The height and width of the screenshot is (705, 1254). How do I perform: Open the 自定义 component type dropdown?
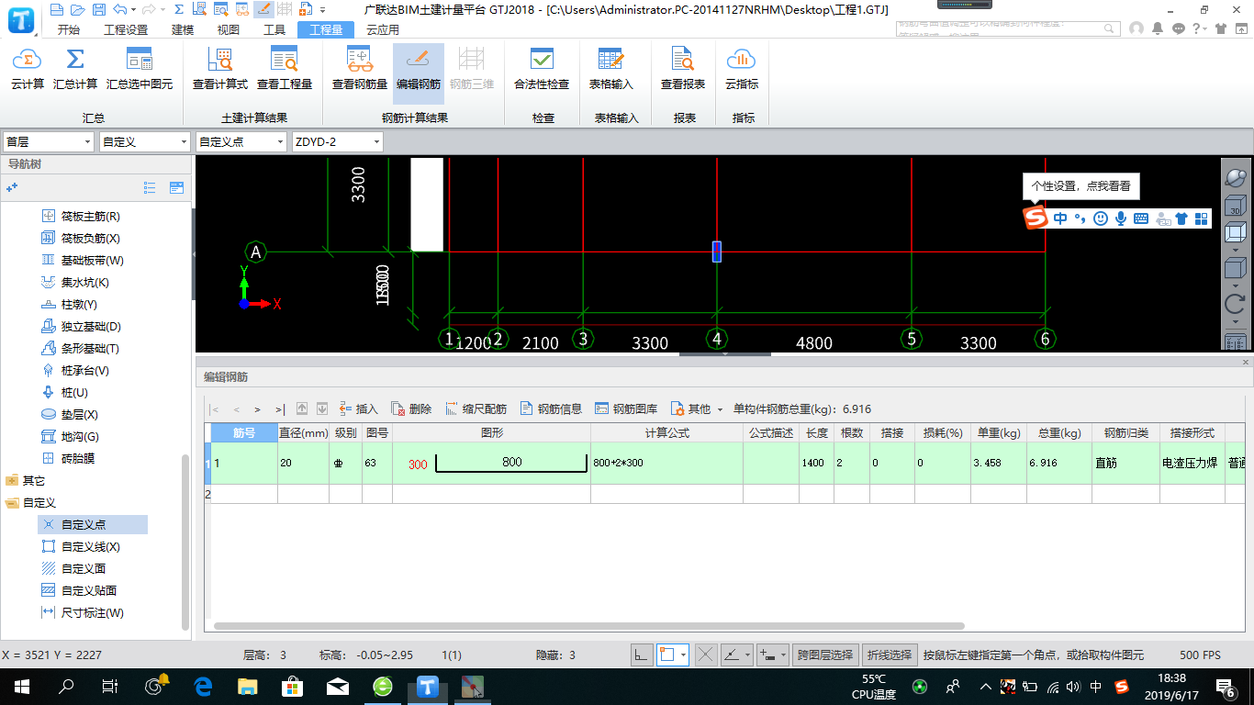click(x=144, y=141)
